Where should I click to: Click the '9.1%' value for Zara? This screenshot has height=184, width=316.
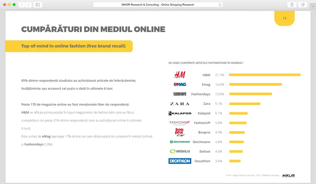tap(218, 104)
